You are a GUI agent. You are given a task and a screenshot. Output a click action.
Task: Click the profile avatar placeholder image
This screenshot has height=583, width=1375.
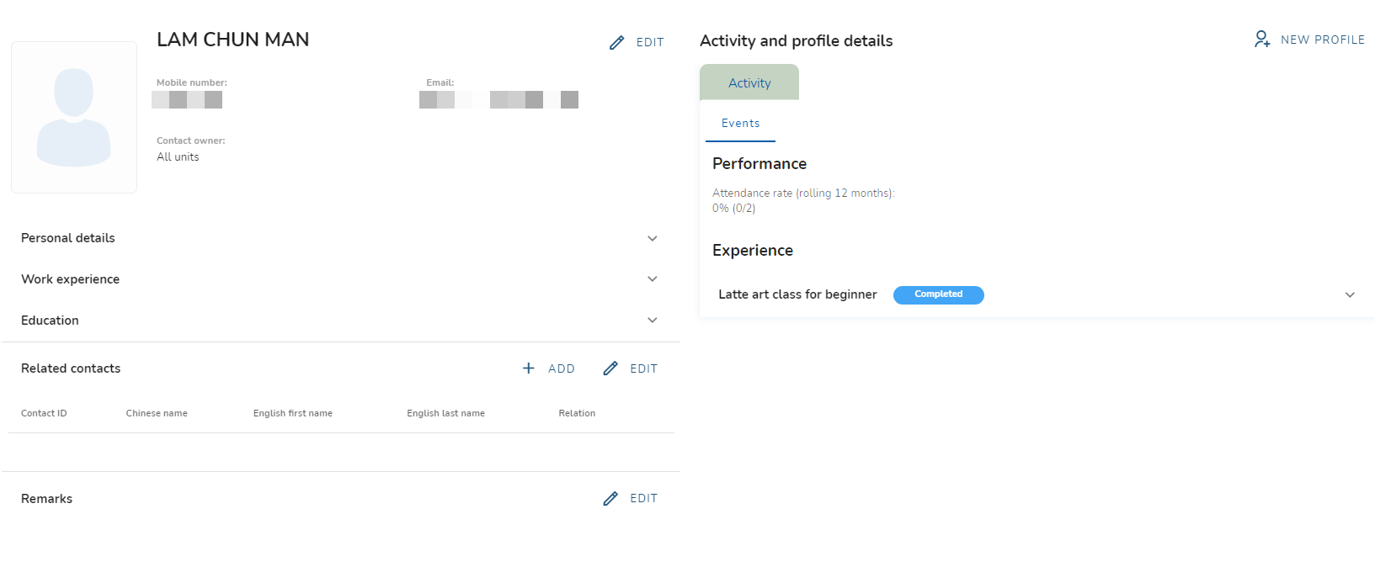(x=74, y=118)
